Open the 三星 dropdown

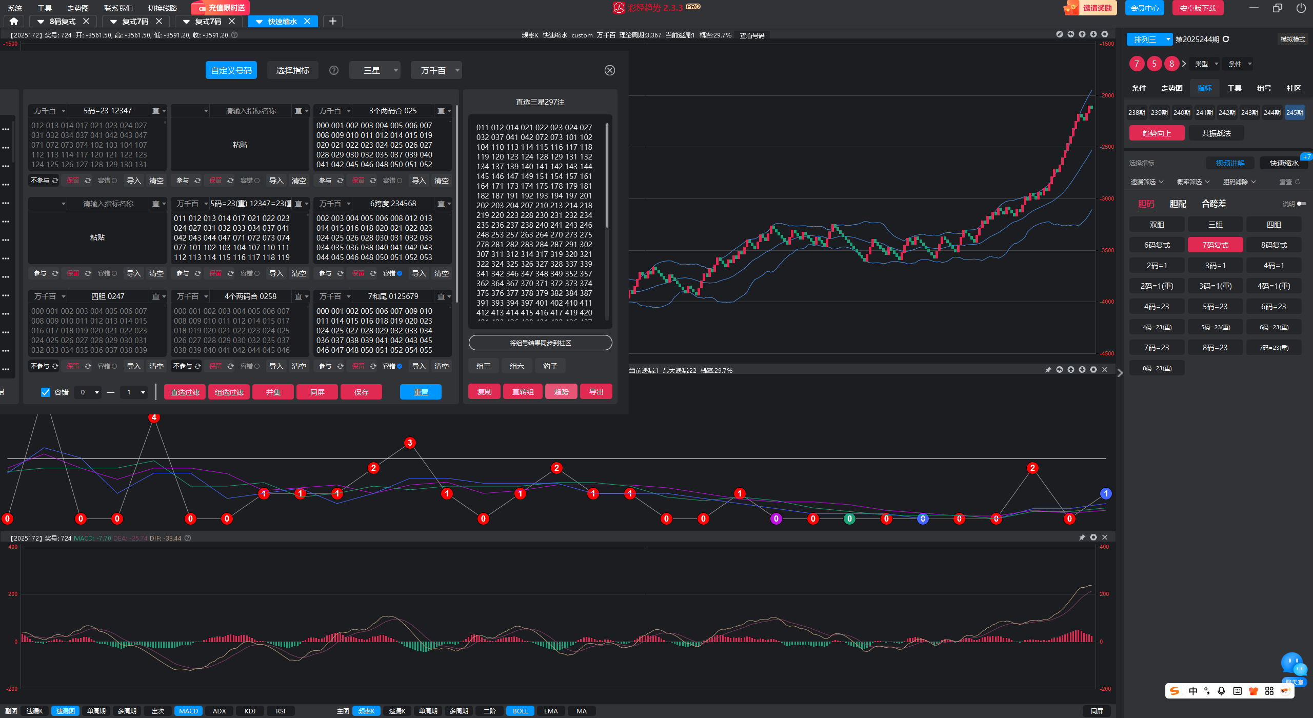tap(374, 70)
